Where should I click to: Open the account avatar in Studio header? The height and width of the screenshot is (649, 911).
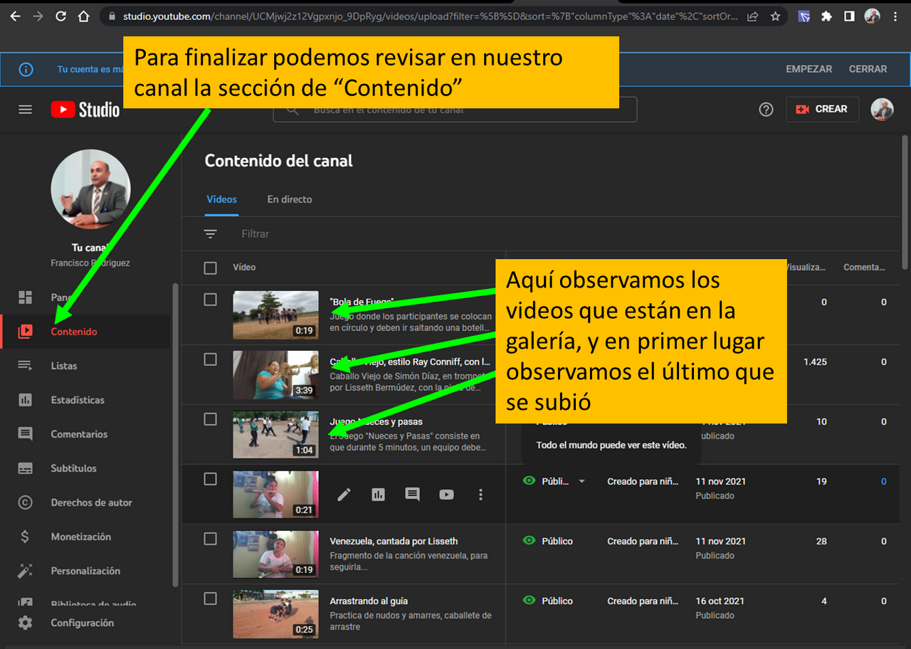pyautogui.click(x=883, y=110)
